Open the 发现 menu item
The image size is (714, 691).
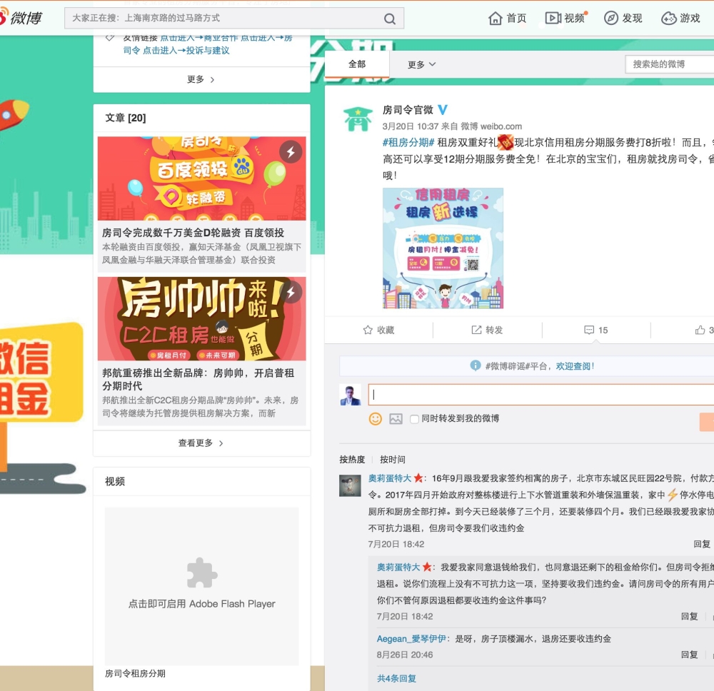632,19
